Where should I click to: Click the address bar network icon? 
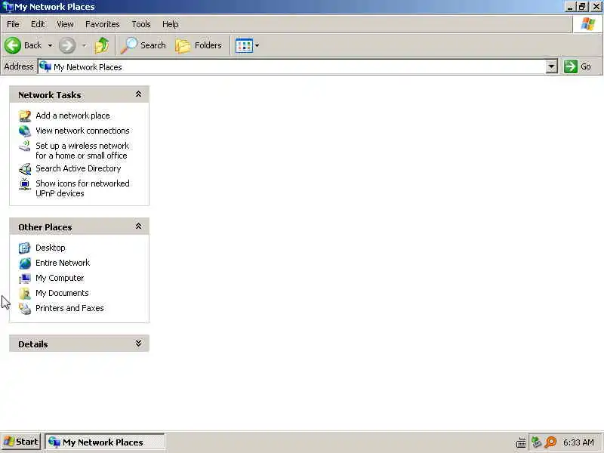[45, 66]
